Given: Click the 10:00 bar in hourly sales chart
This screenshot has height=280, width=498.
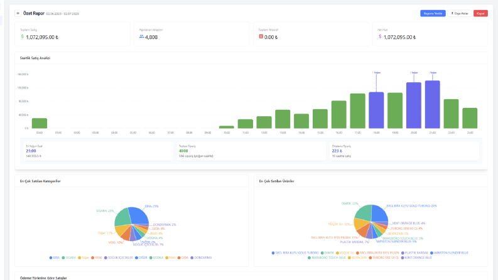Looking at the screenshot, I should (227, 127).
